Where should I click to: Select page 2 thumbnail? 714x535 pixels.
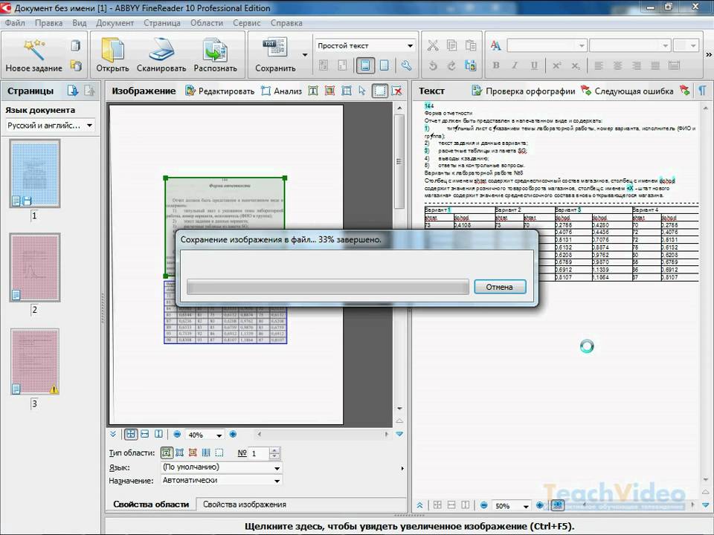[x=35, y=267]
